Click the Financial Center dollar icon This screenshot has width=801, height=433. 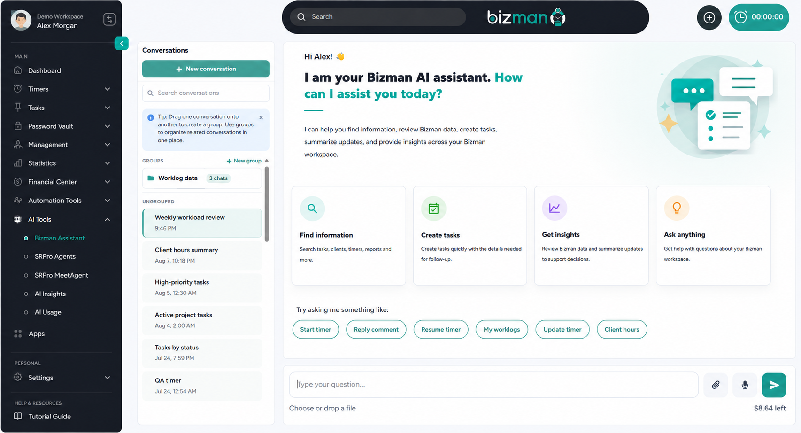point(18,182)
